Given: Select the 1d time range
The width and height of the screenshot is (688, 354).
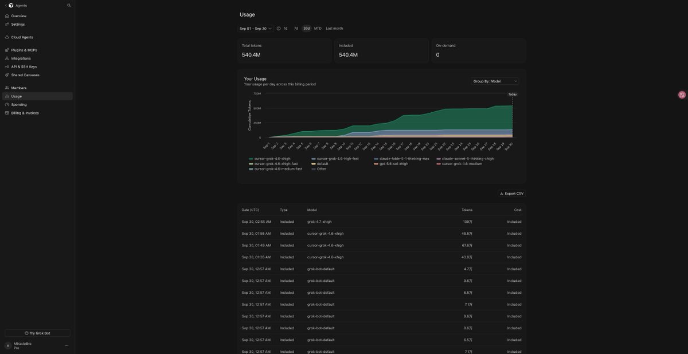Looking at the screenshot, I should pyautogui.click(x=286, y=28).
